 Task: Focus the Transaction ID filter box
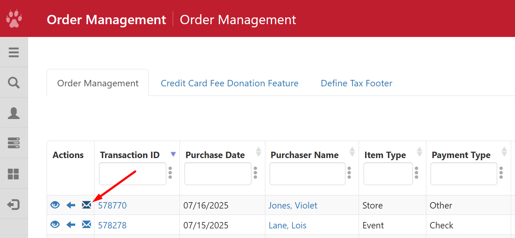(x=132, y=174)
